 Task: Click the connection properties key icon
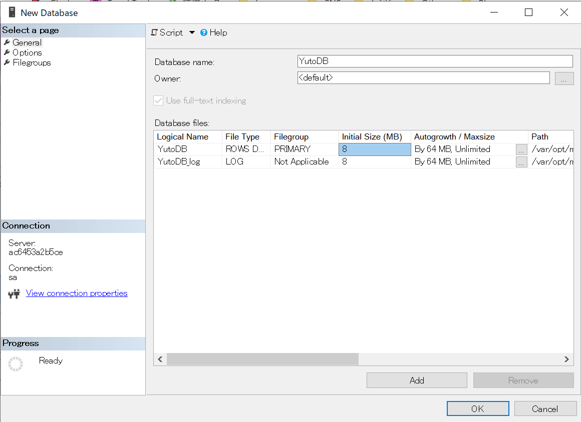pos(14,293)
